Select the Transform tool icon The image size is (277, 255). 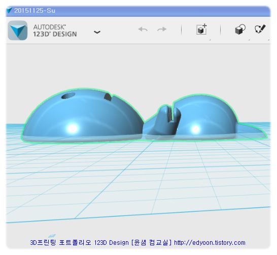pos(201,29)
